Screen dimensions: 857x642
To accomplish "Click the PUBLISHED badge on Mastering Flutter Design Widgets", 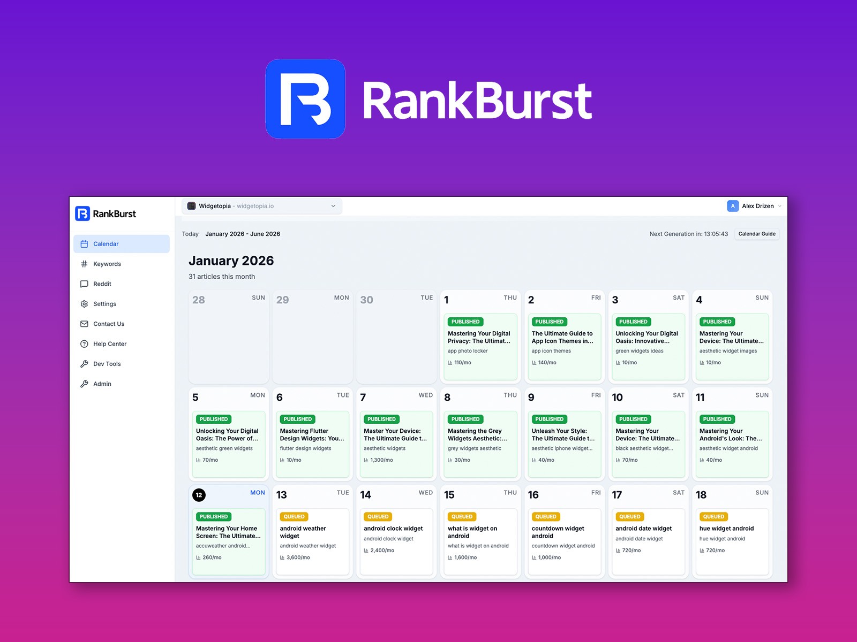I will [297, 419].
